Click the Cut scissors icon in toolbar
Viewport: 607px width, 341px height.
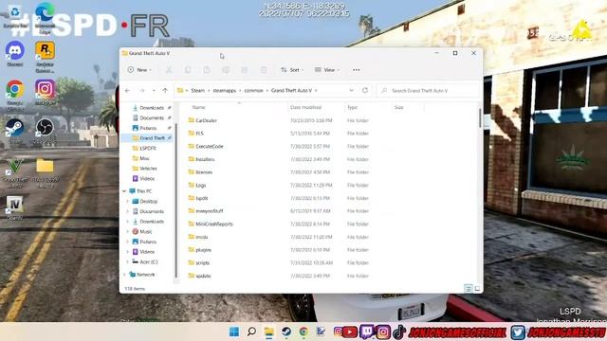(169, 70)
